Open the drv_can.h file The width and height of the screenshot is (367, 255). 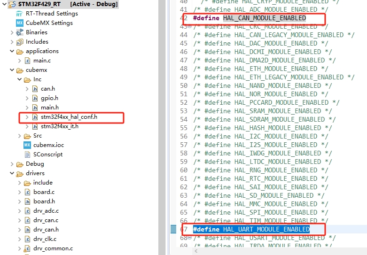pos(46,230)
